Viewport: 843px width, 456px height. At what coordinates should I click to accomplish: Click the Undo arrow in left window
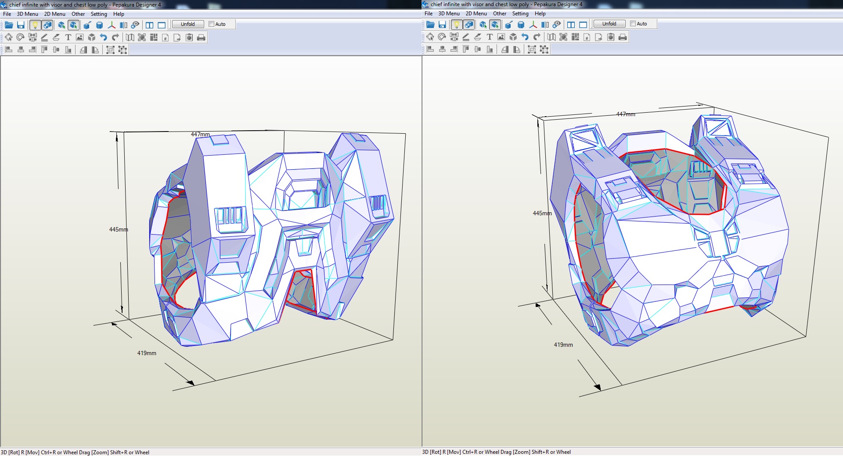104,37
